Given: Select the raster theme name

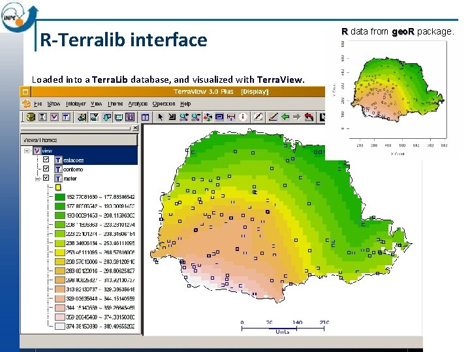Looking at the screenshot, I should pos(70,179).
